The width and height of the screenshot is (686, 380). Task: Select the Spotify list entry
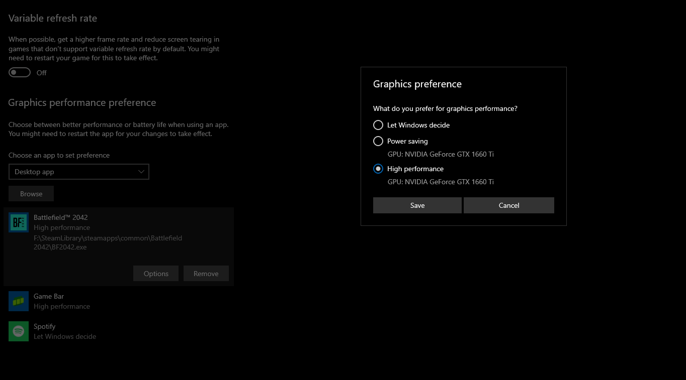pyautogui.click(x=119, y=331)
